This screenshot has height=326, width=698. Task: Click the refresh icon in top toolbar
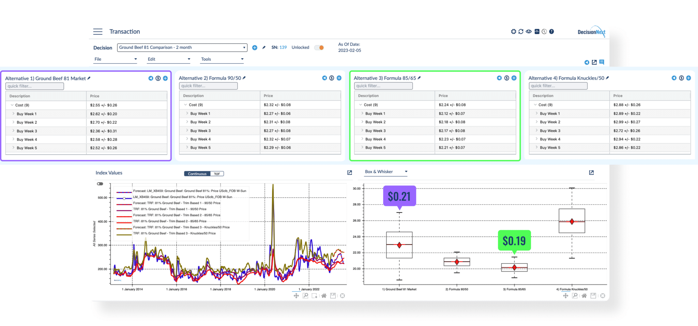coord(521,32)
